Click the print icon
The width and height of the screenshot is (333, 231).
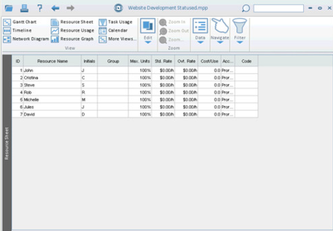(x=24, y=8)
